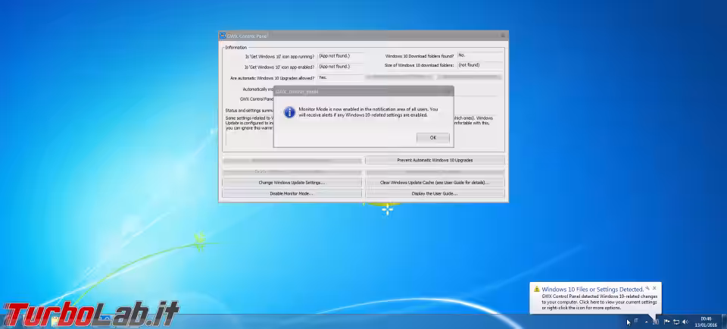Screen dimensions: 727x329
Task: Click the blue info icon in dialog
Action: point(289,112)
